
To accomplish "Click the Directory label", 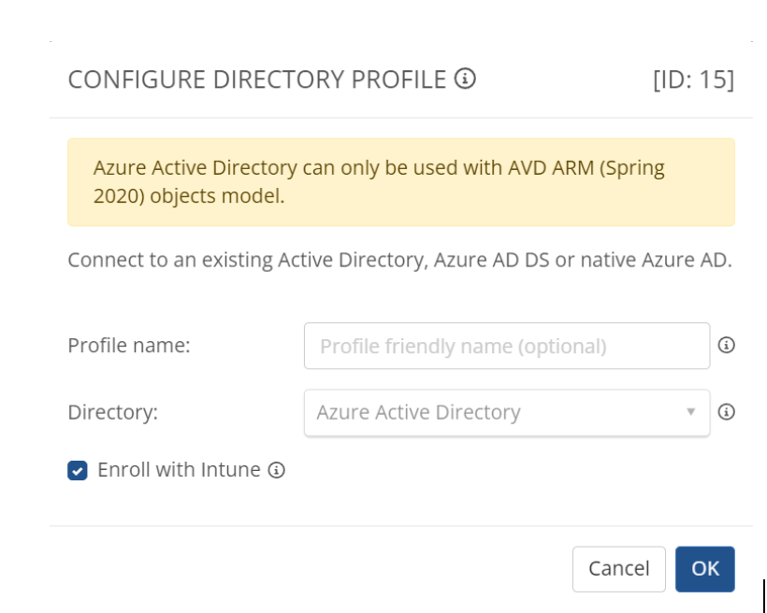I will [x=112, y=412].
